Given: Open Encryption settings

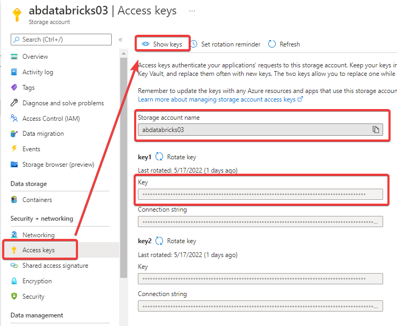Looking at the screenshot, I should [x=37, y=281].
